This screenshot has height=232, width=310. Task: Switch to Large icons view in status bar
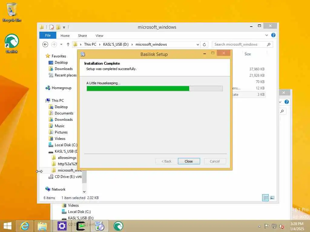click(272, 198)
